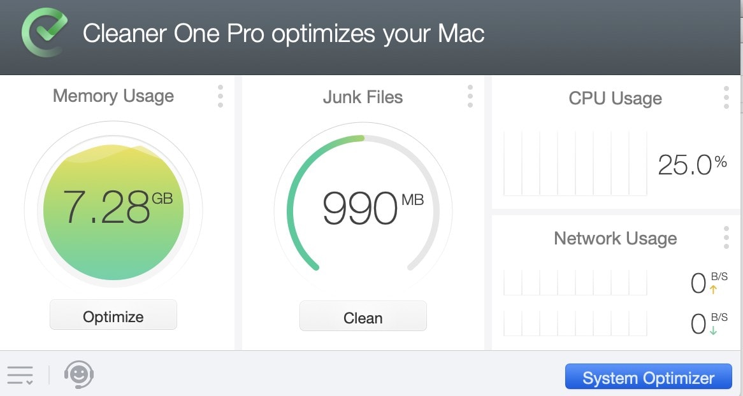The height and width of the screenshot is (396, 743).
Task: Click the Optimize memory button
Action: [x=113, y=315]
